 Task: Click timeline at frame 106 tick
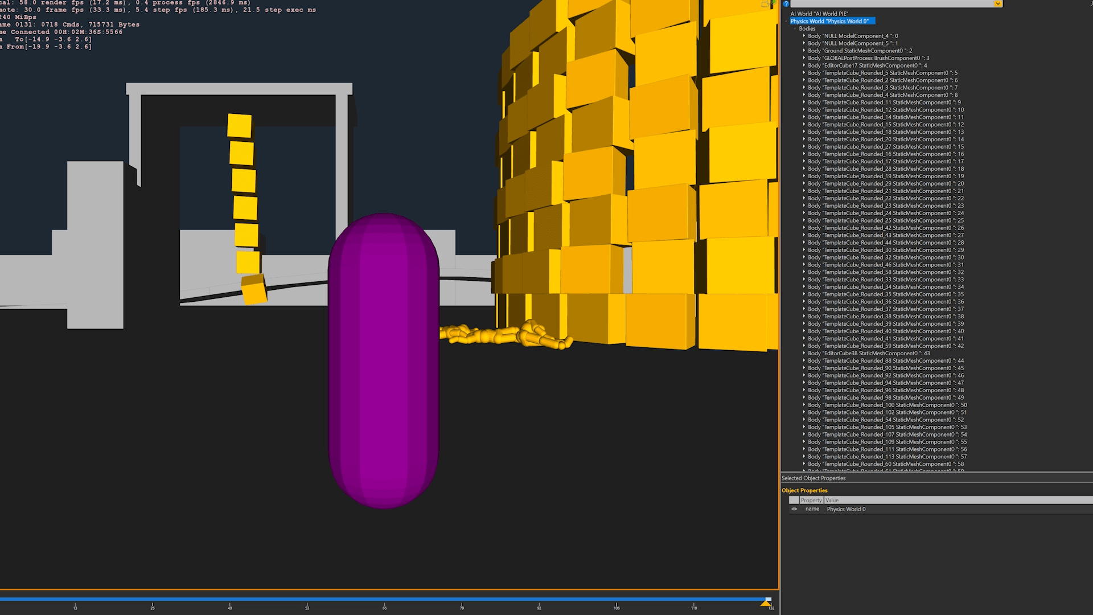(617, 605)
